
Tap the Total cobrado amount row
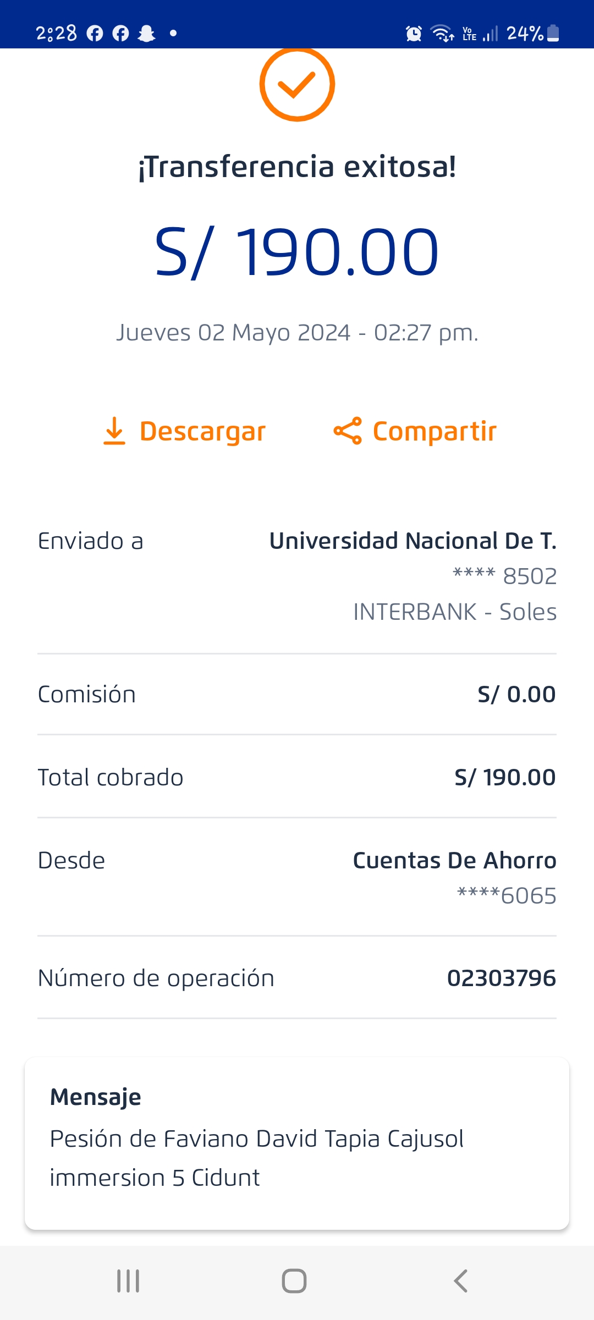coord(297,777)
